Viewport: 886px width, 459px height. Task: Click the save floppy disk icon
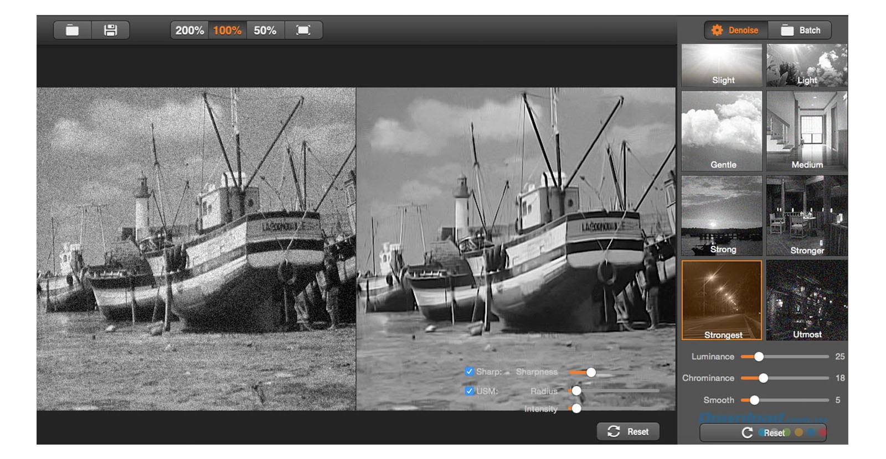point(111,30)
